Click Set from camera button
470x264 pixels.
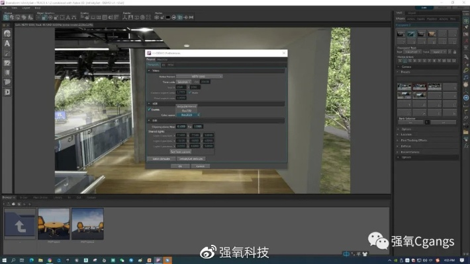pos(181,152)
